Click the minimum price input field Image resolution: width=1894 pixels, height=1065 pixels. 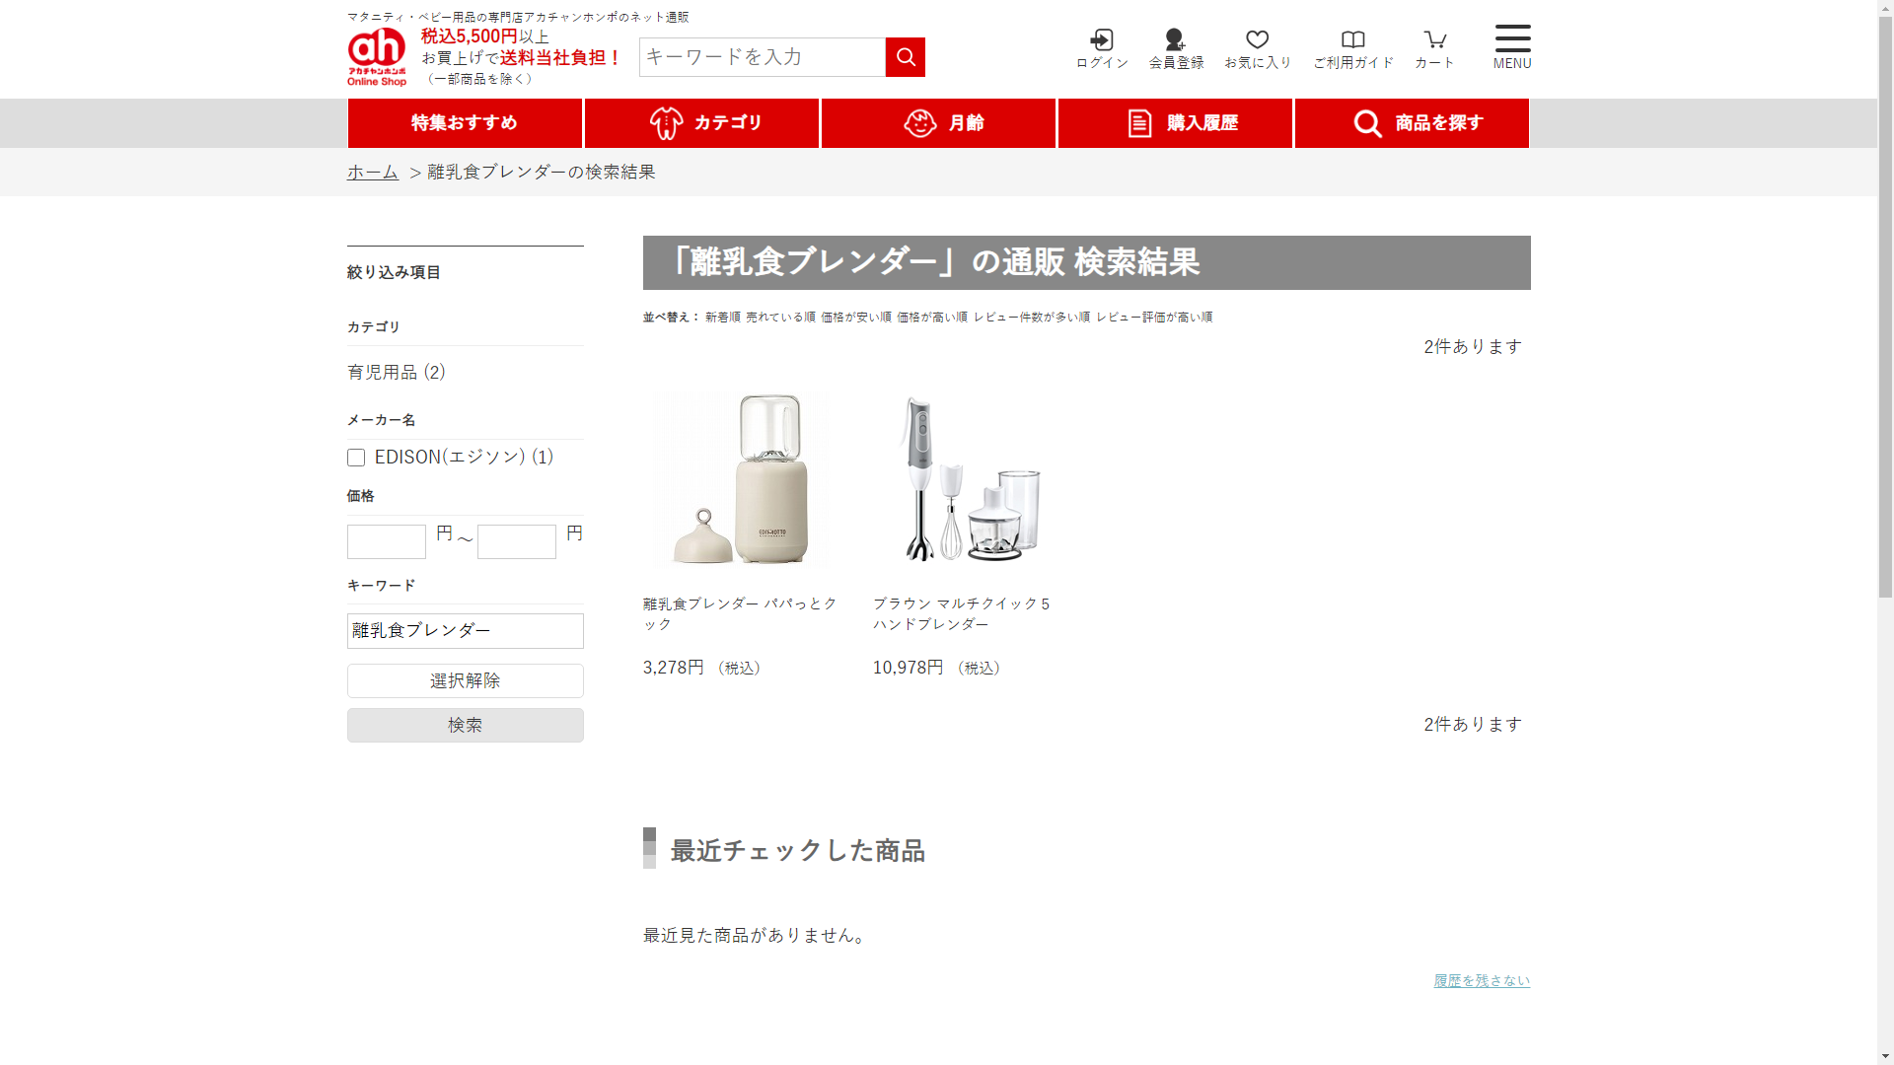coord(387,541)
